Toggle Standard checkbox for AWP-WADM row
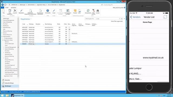This screenshot has height=97, width=173. point(69,32)
